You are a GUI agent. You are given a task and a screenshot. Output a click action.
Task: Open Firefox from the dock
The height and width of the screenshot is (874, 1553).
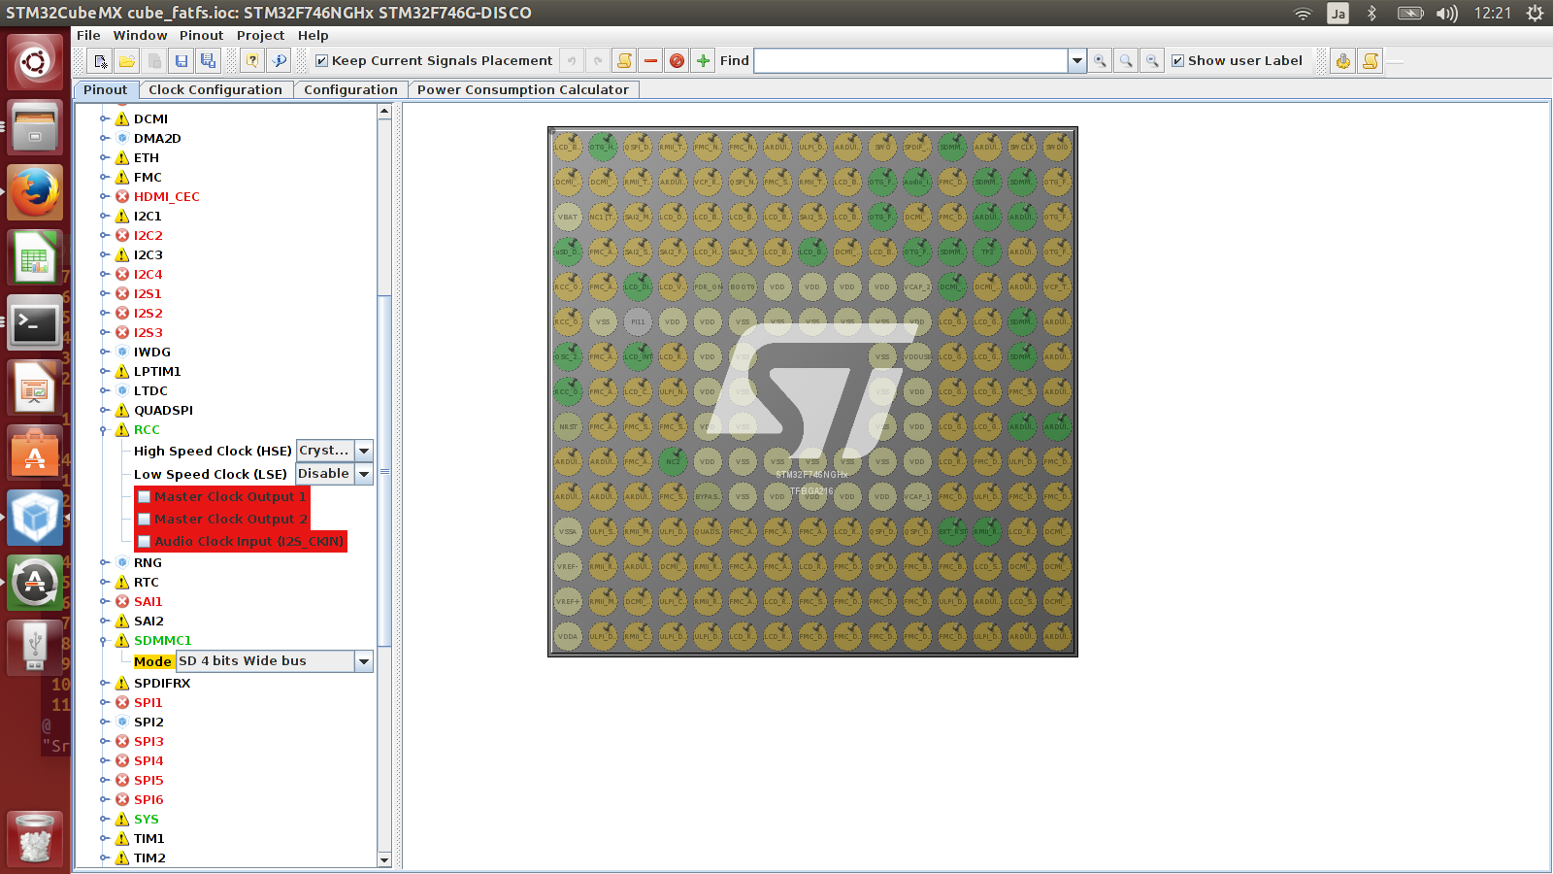point(35,192)
